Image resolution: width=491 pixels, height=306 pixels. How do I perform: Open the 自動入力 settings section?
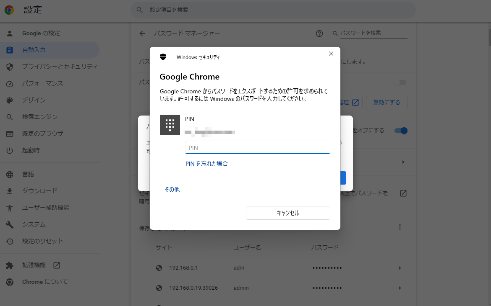[50, 50]
